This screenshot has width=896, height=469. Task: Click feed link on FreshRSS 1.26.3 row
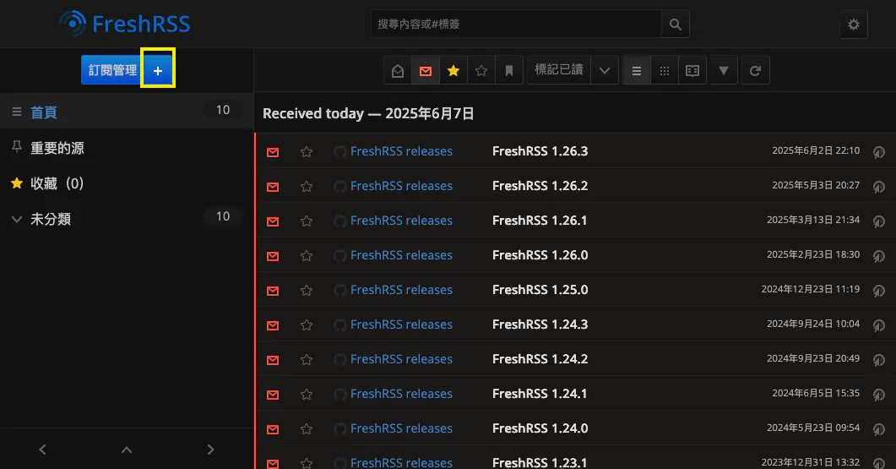401,151
